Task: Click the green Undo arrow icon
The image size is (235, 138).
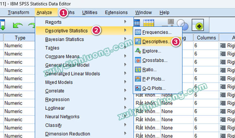Action: (18, 25)
